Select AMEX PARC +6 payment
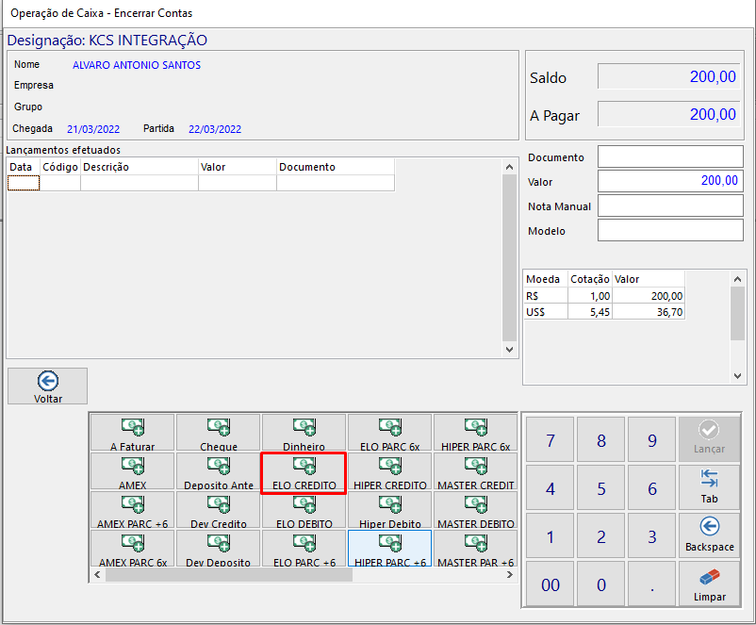The height and width of the screenshot is (625, 756). pos(133,510)
